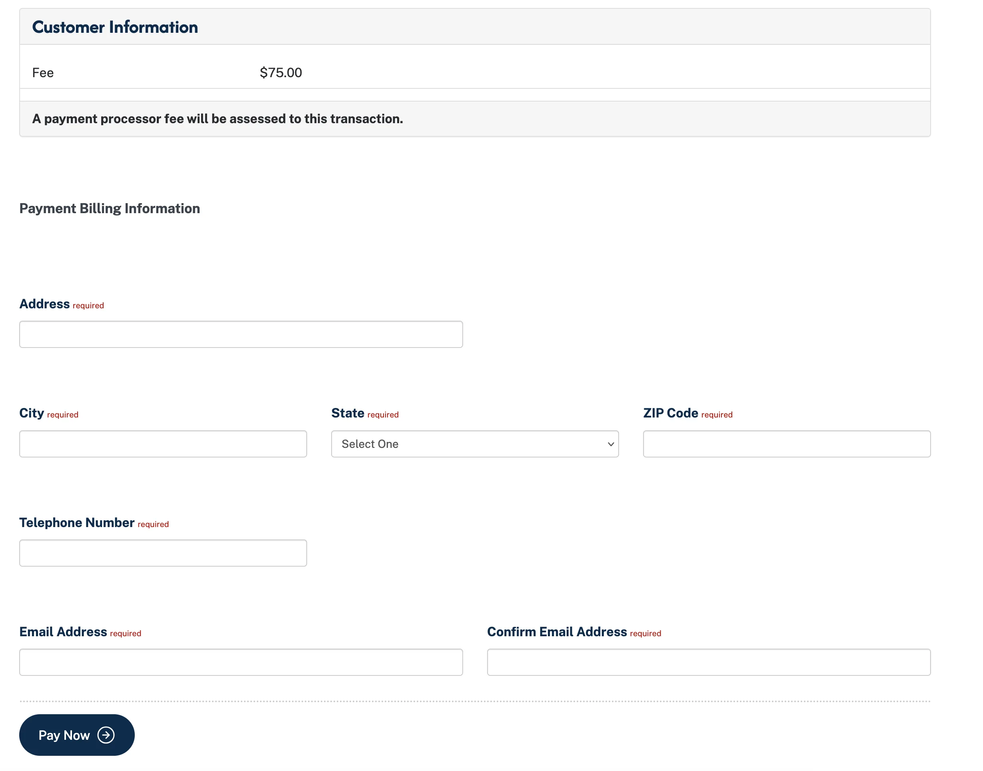Click the Telephone Number input box
Image resolution: width=983 pixels, height=771 pixels.
pos(163,553)
